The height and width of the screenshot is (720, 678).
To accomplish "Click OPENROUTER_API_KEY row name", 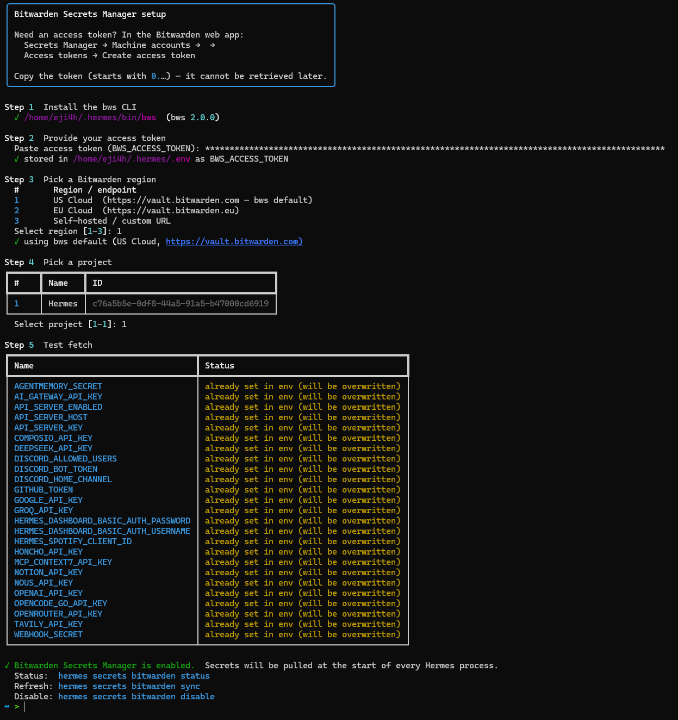I will (58, 614).
